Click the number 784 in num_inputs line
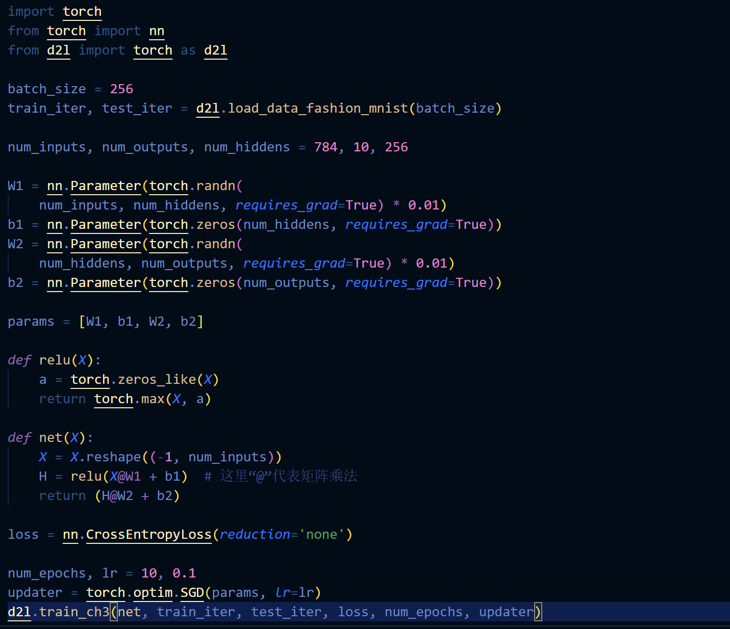The height and width of the screenshot is (629, 730). pyautogui.click(x=325, y=147)
